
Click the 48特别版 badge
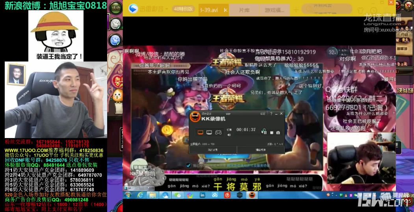point(184,9)
